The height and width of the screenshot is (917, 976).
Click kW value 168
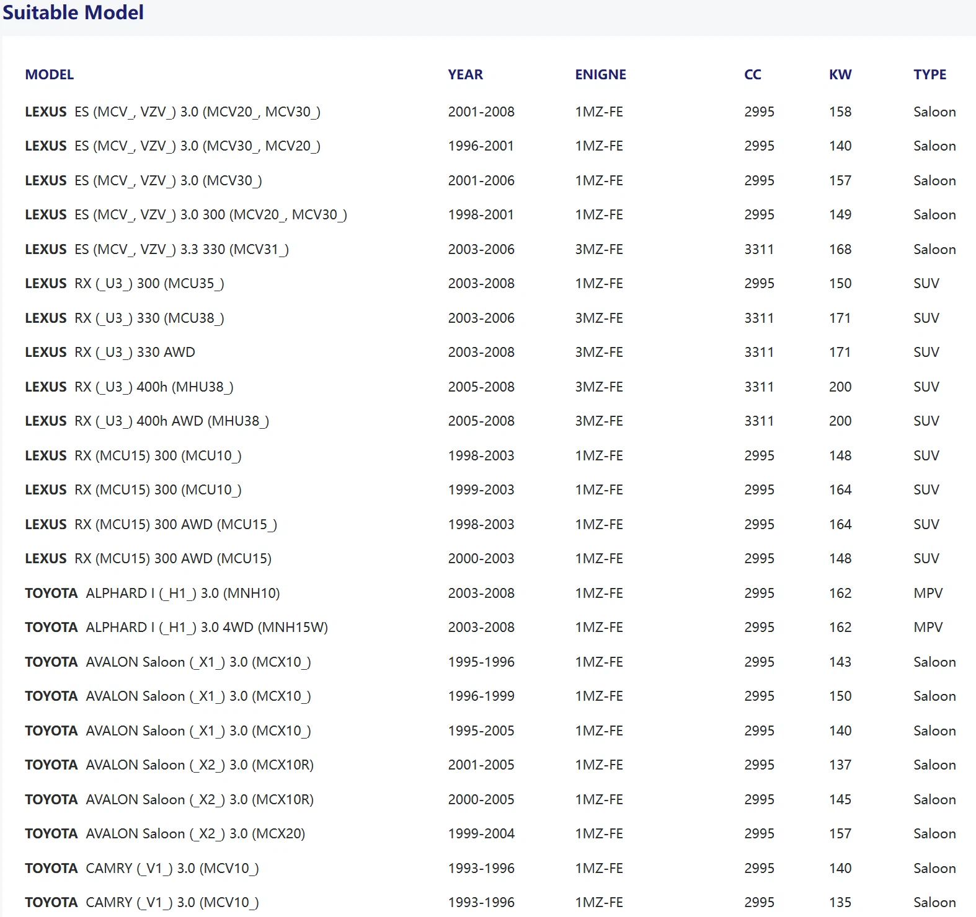840,250
